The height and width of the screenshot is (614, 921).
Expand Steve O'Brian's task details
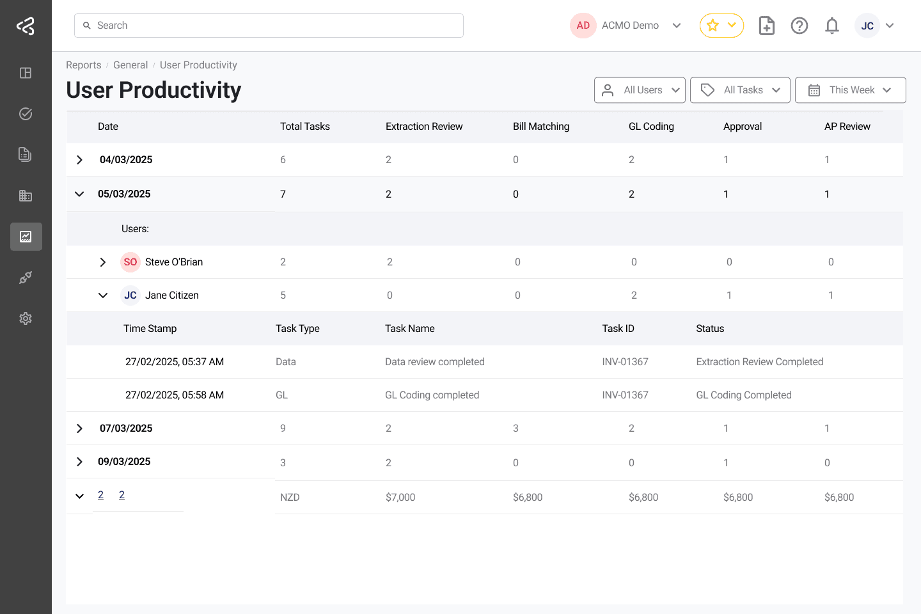point(103,262)
